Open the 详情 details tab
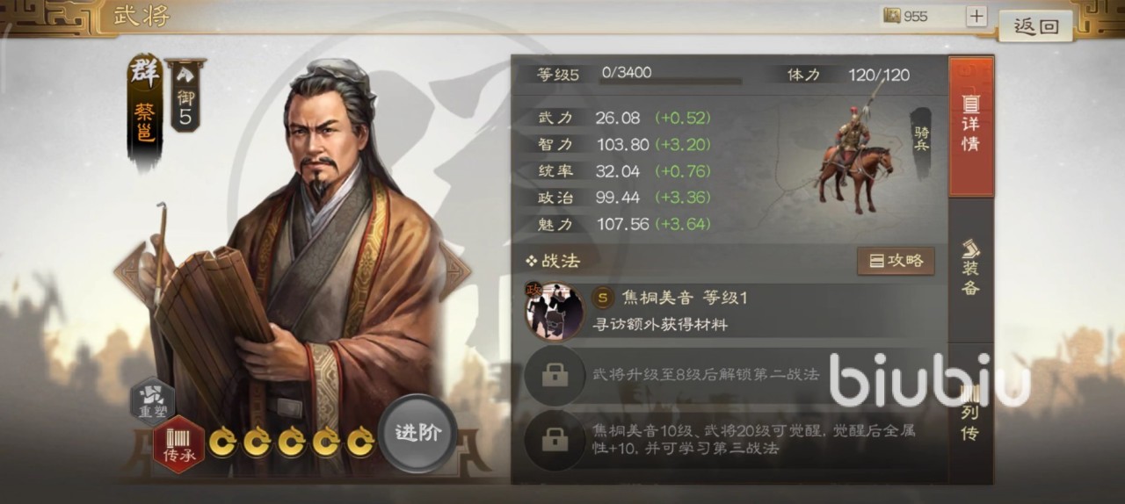The image size is (1125, 504). [971, 126]
